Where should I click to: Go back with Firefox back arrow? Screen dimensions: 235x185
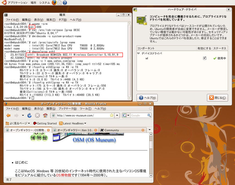click(x=9, y=116)
